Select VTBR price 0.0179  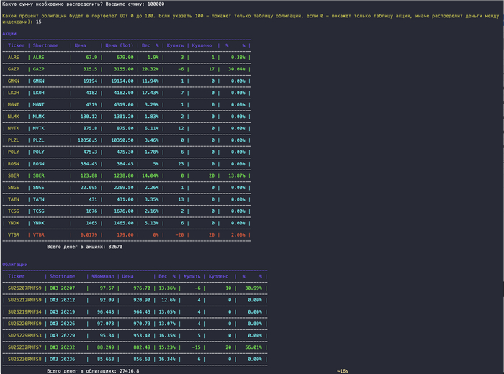(89, 235)
